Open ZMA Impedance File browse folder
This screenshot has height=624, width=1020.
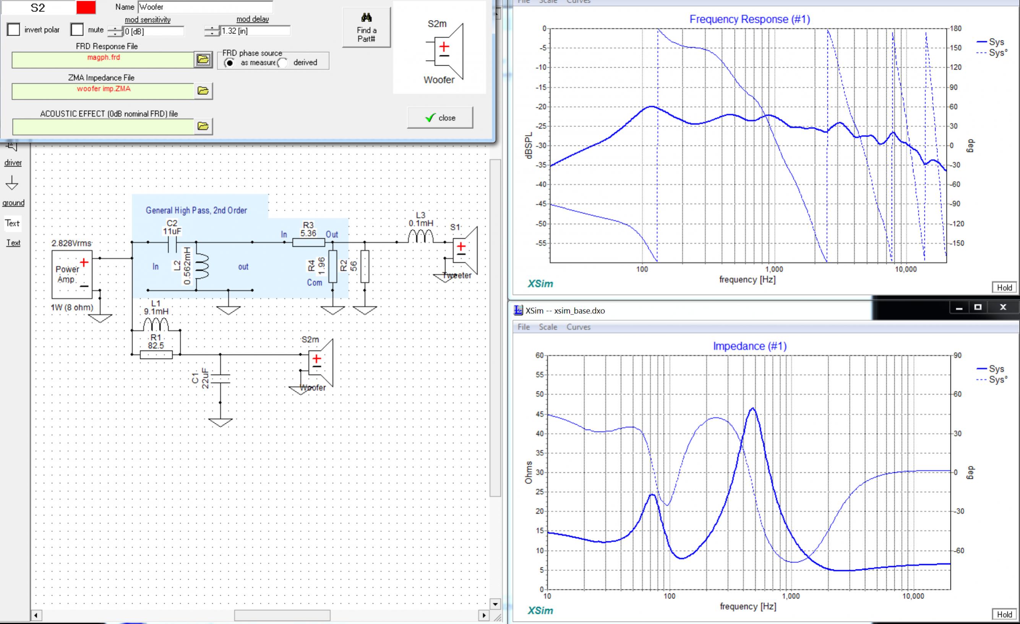[x=203, y=91]
